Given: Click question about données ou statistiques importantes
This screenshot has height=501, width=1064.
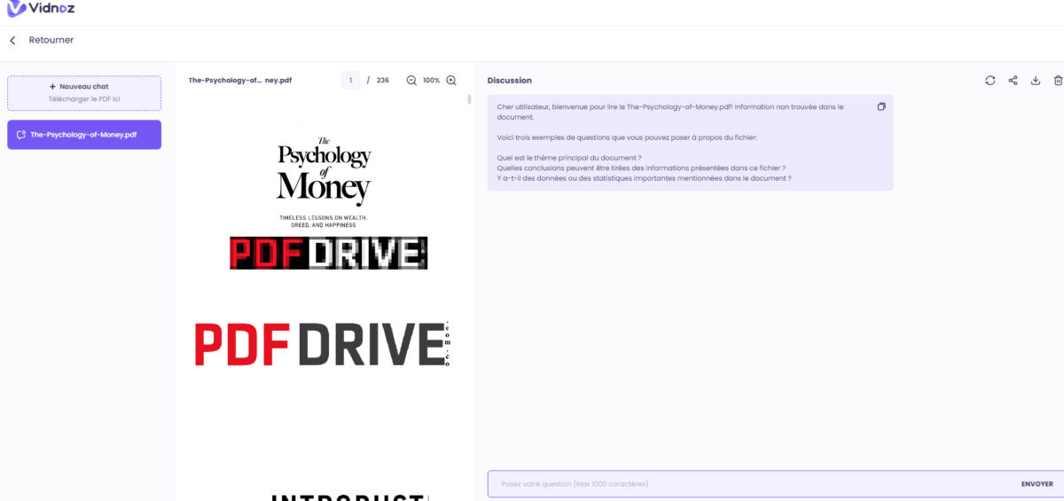Looking at the screenshot, I should click(645, 178).
